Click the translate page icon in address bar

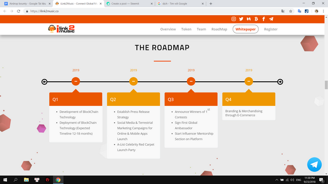(283, 11)
